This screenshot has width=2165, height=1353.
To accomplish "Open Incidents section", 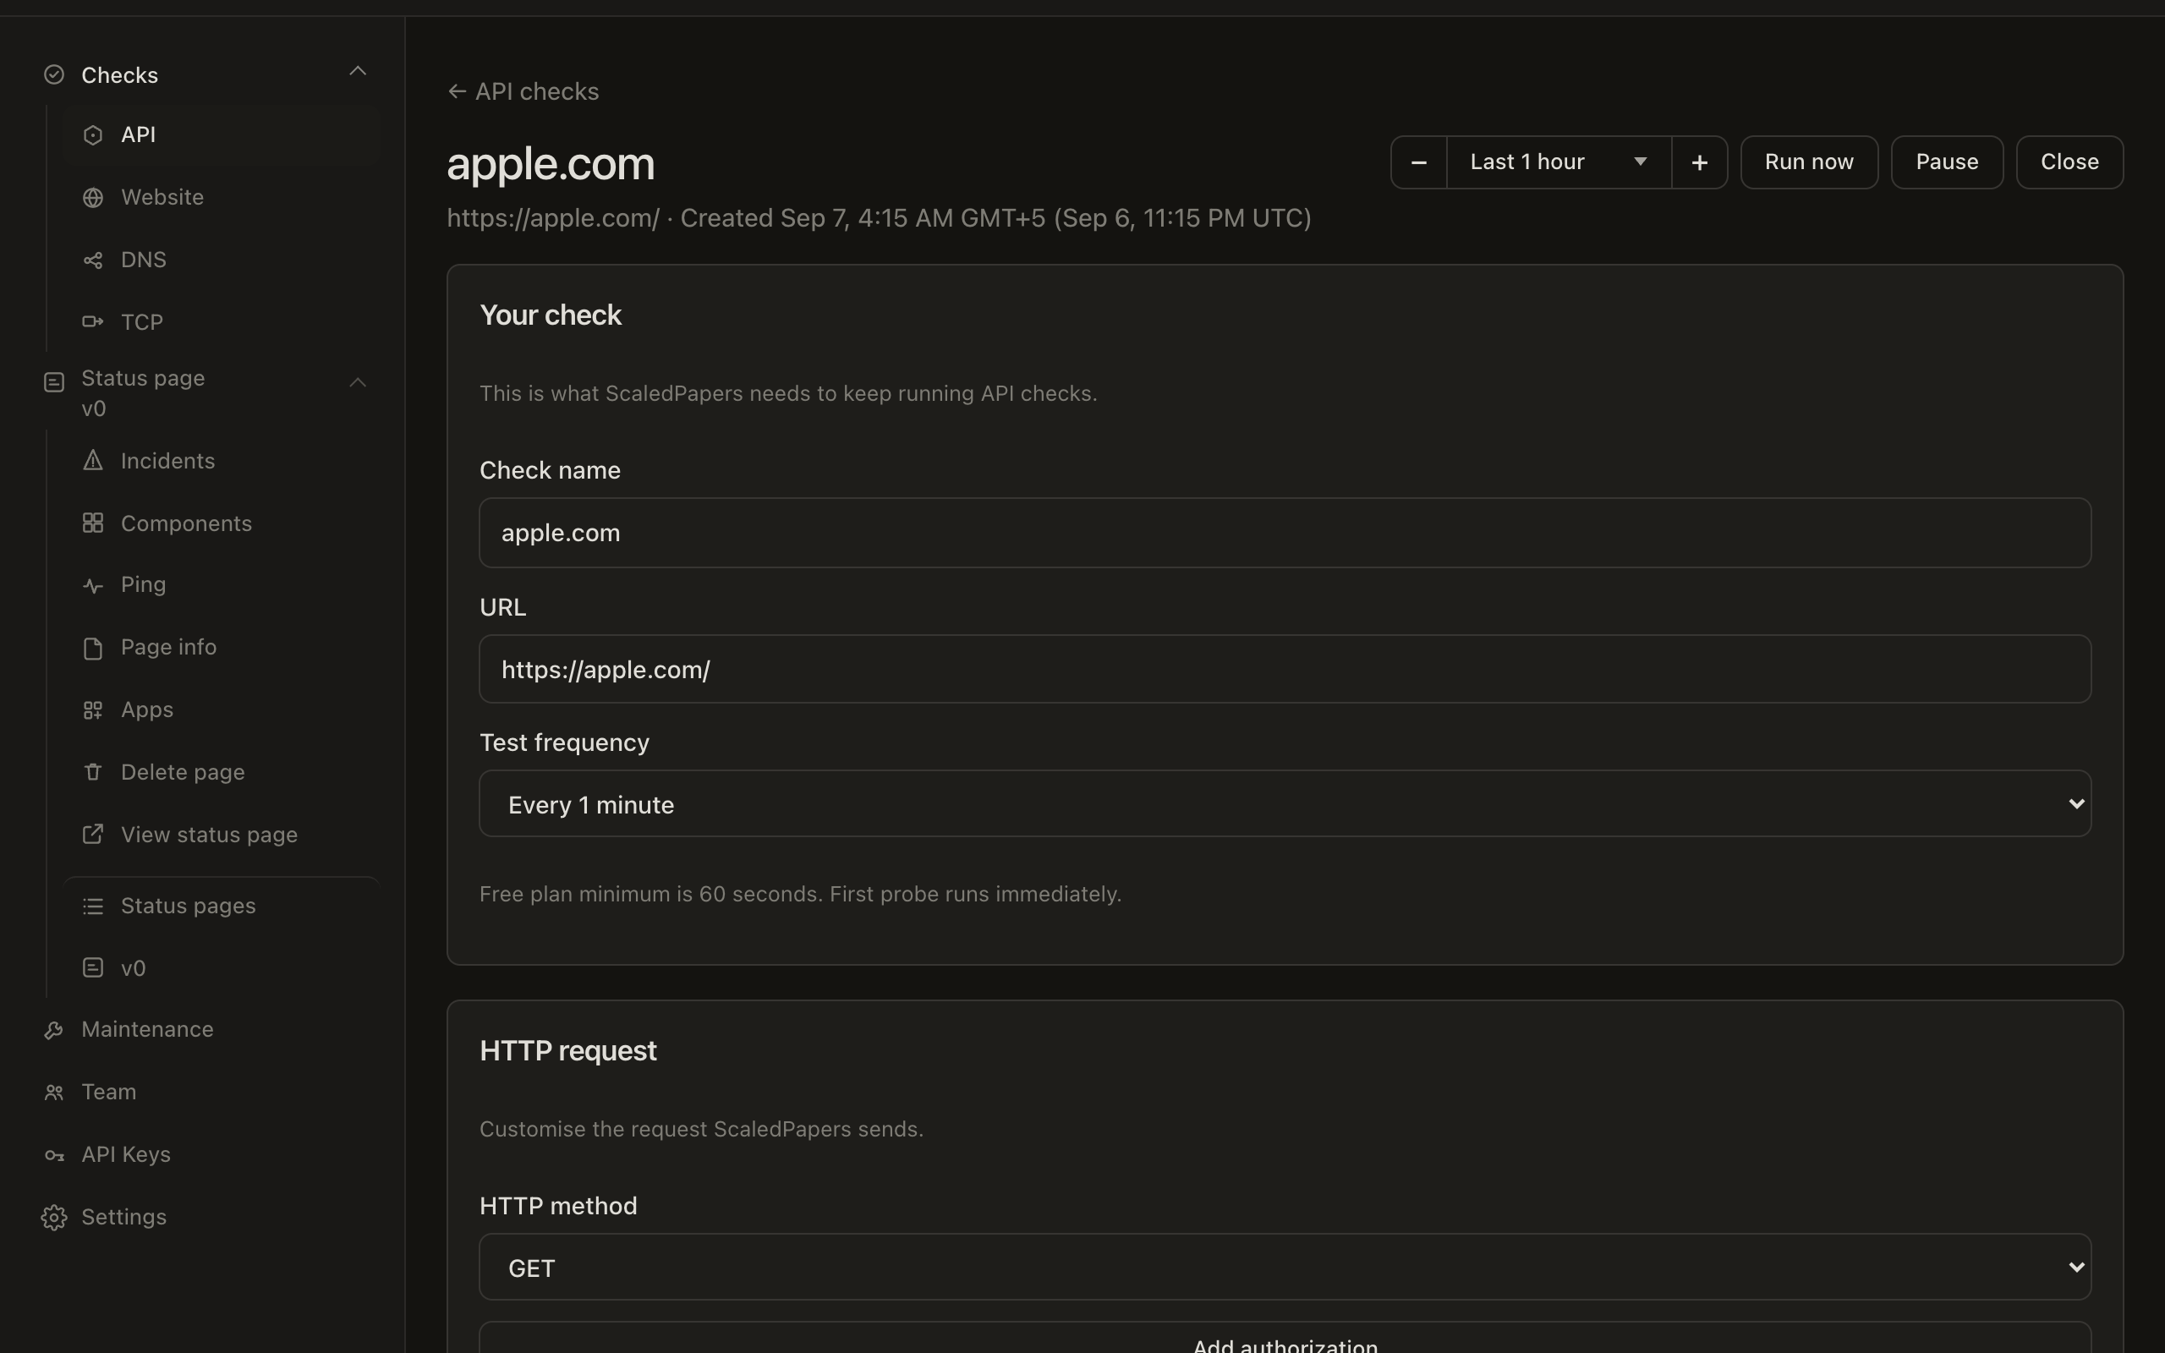I will coord(222,461).
